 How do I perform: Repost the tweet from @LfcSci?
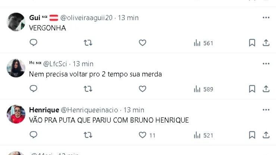tap(88, 89)
